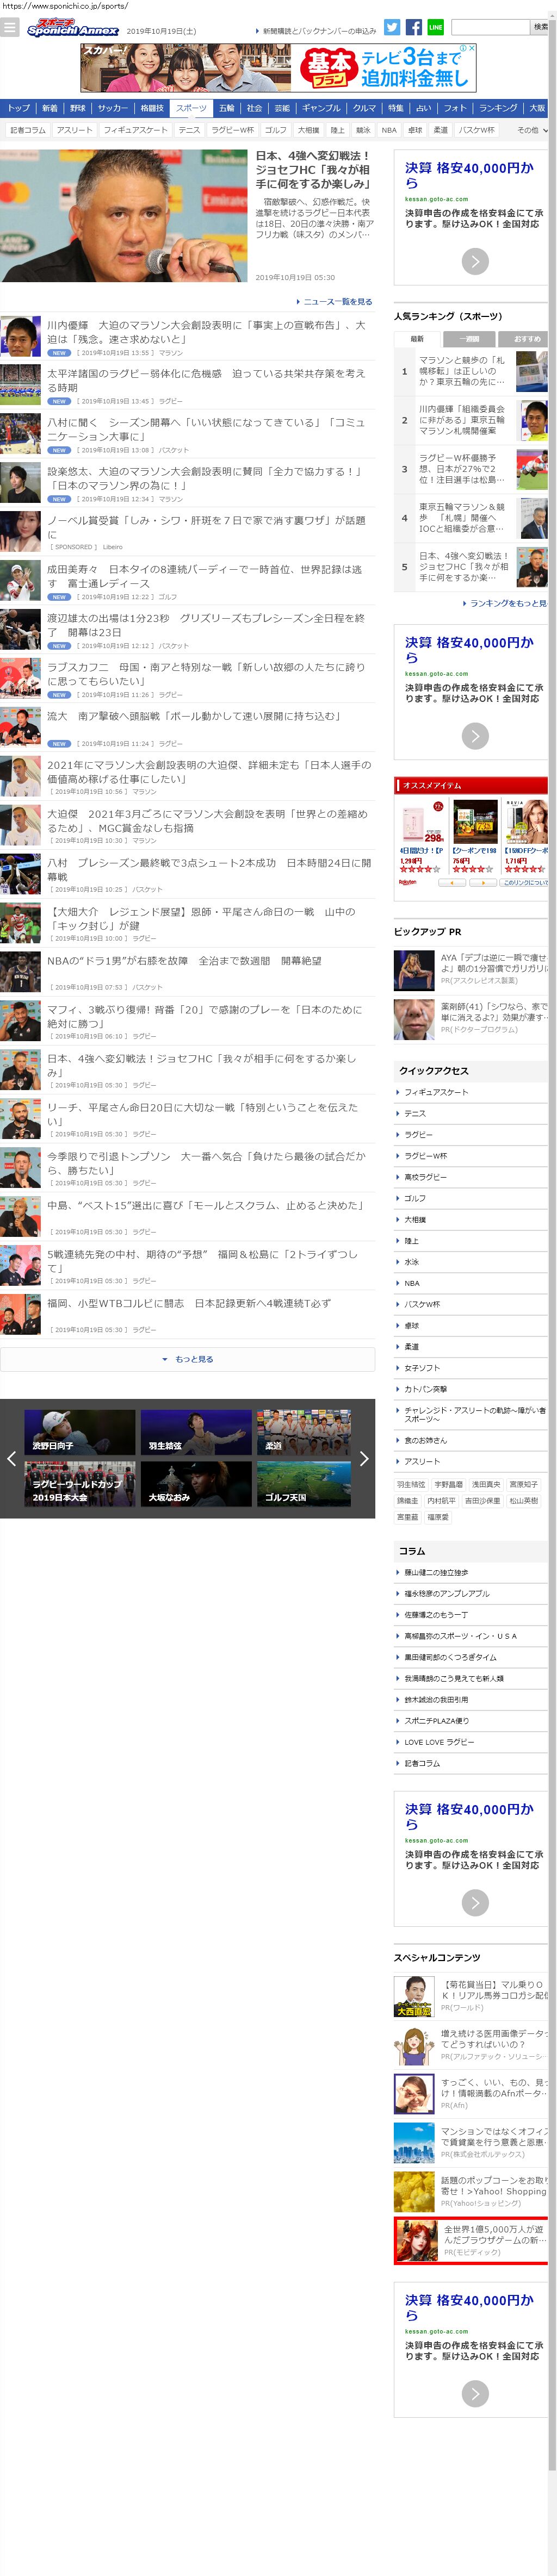Expand もっと見る below news list

188,1359
